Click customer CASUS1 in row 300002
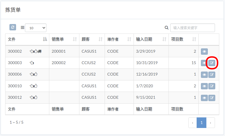The image size is (225, 136). [89, 51]
